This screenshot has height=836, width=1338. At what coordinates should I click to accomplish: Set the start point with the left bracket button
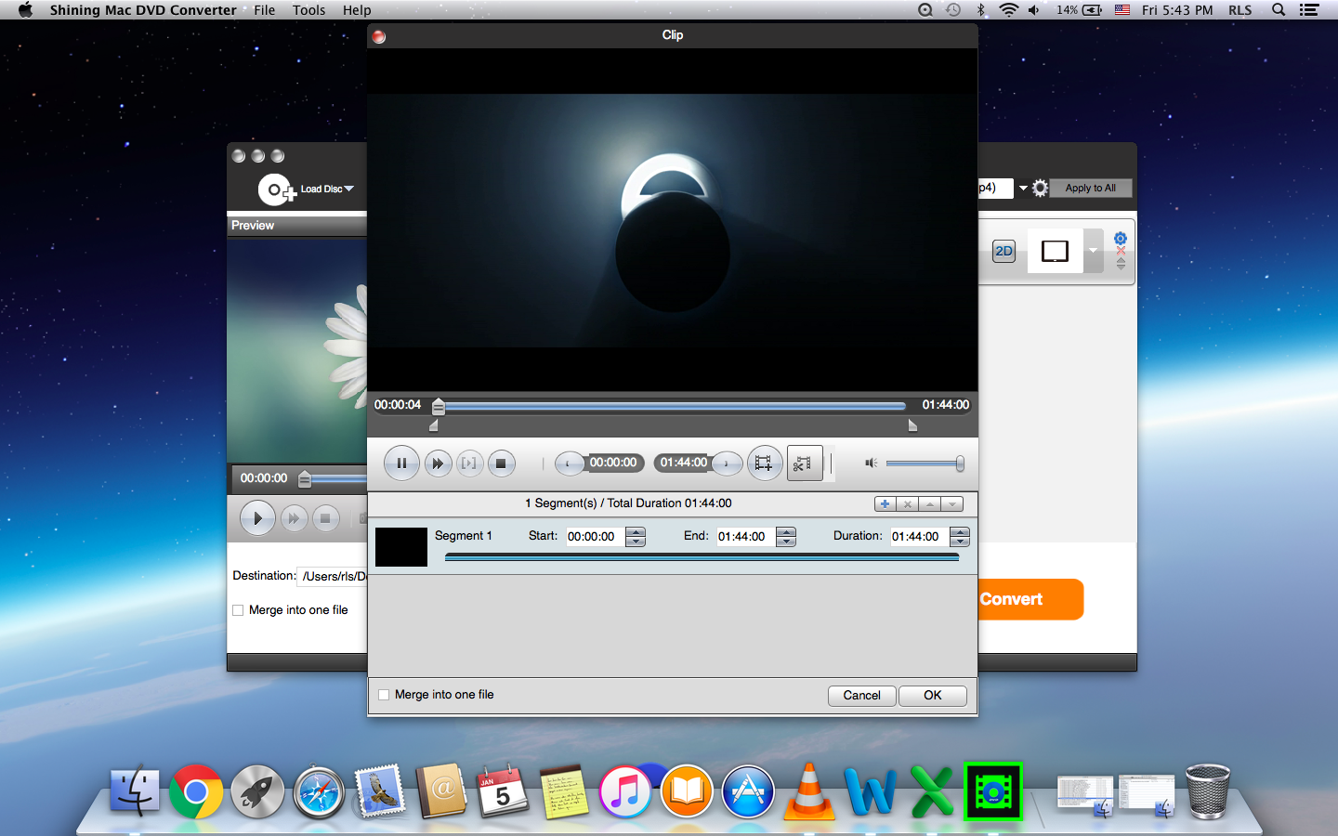(x=569, y=463)
